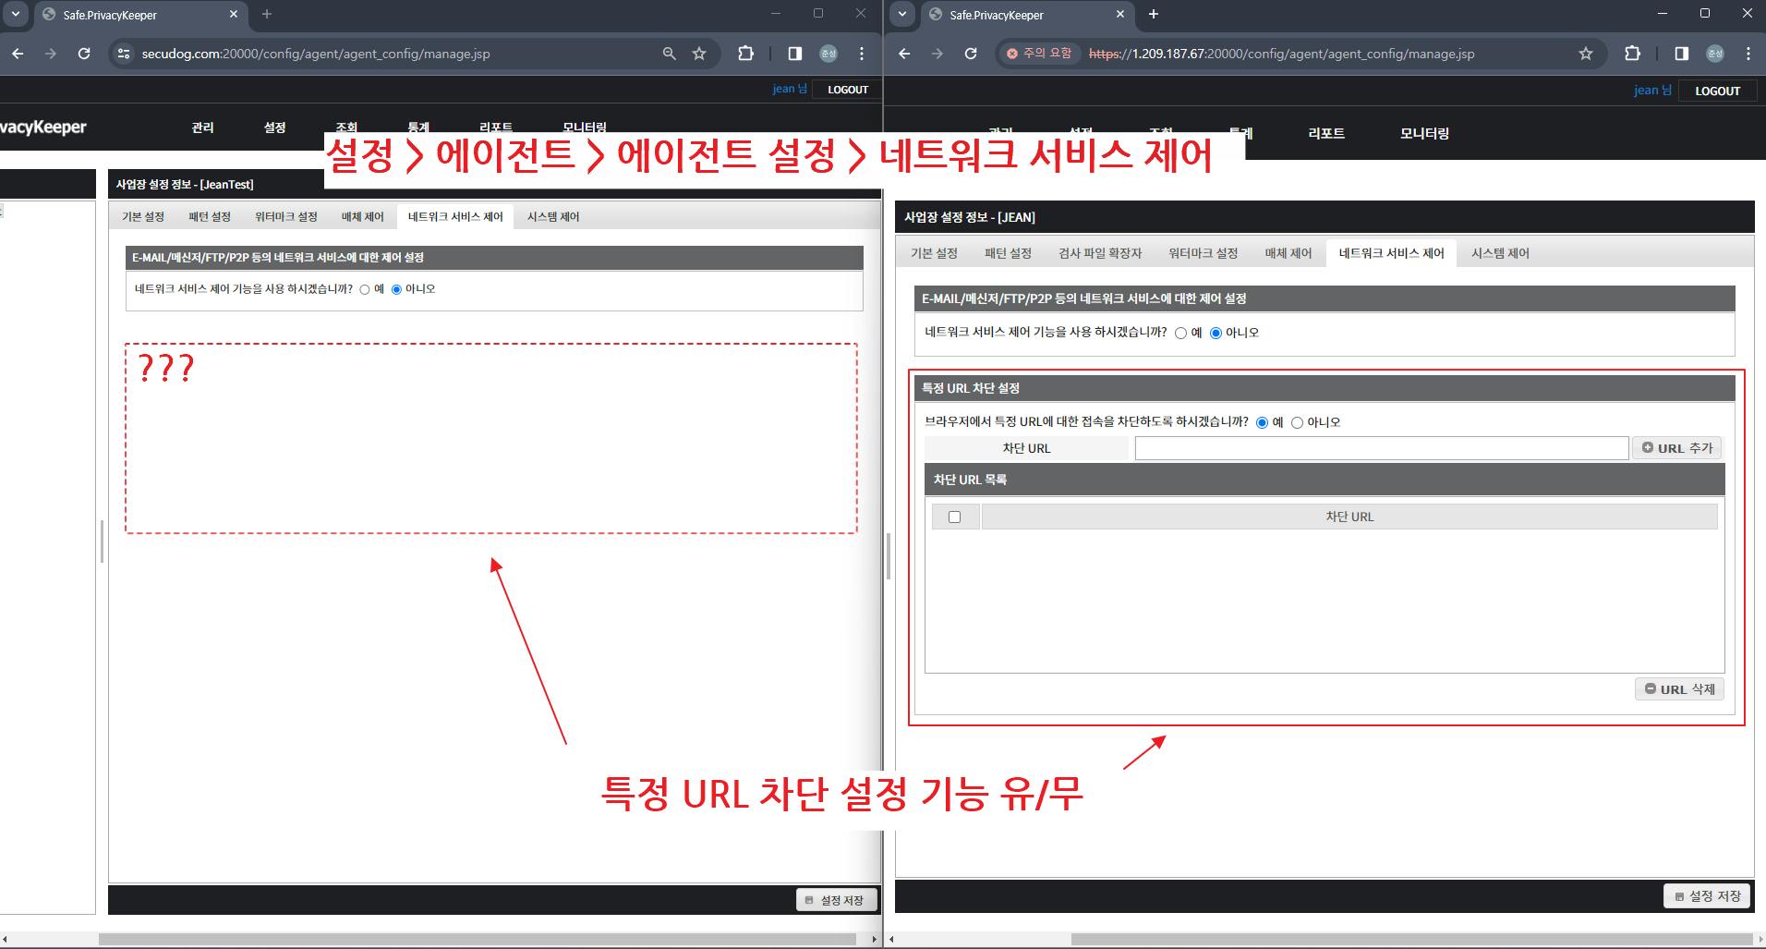Click LOGOUT button in right window

click(1717, 91)
